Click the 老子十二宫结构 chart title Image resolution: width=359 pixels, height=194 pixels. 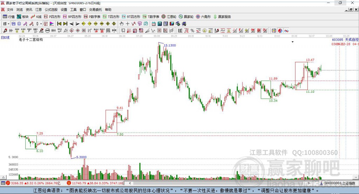click(31, 40)
